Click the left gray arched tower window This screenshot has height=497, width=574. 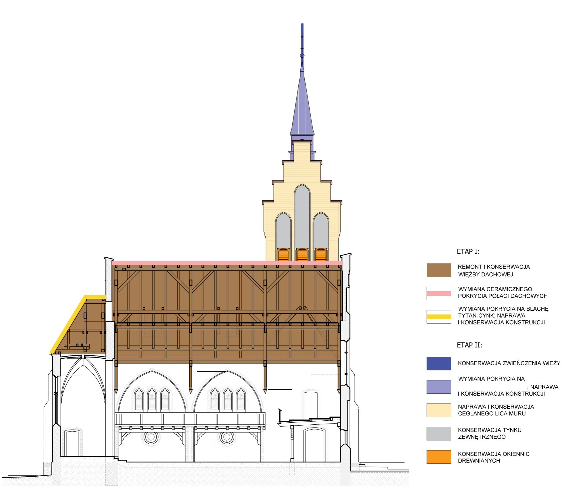[283, 230]
